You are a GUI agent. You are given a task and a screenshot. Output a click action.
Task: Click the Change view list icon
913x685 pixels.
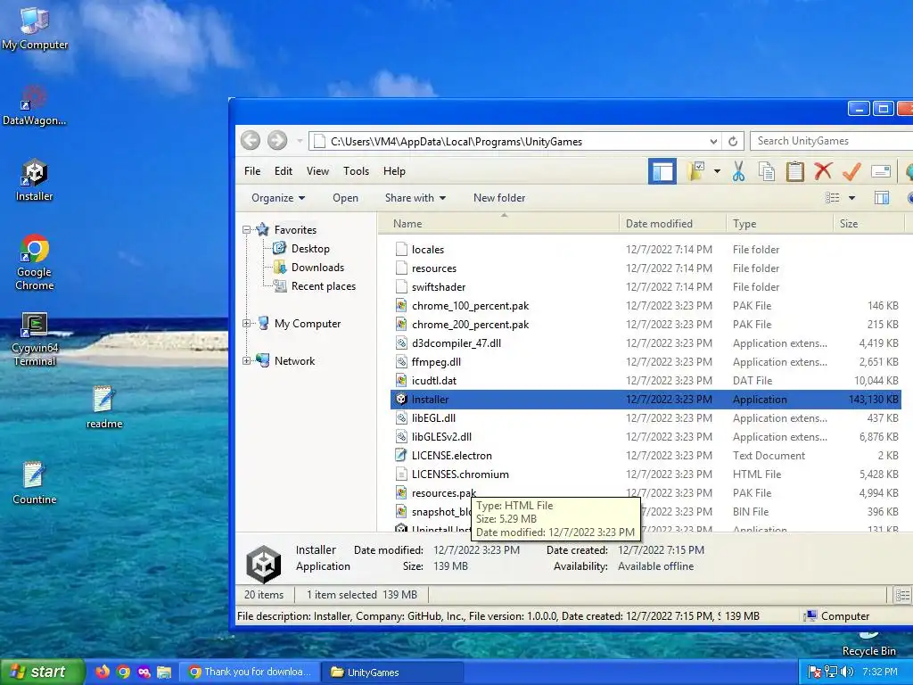click(x=833, y=198)
